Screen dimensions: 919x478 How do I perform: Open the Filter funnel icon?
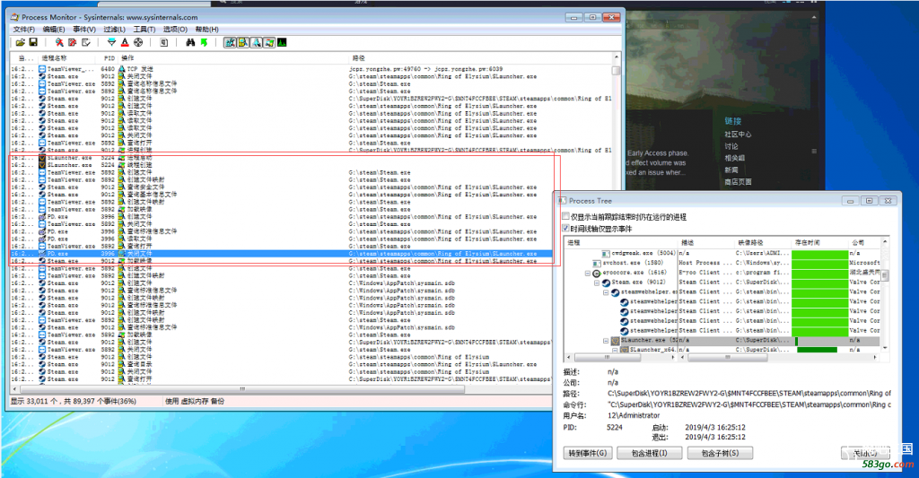tap(111, 43)
